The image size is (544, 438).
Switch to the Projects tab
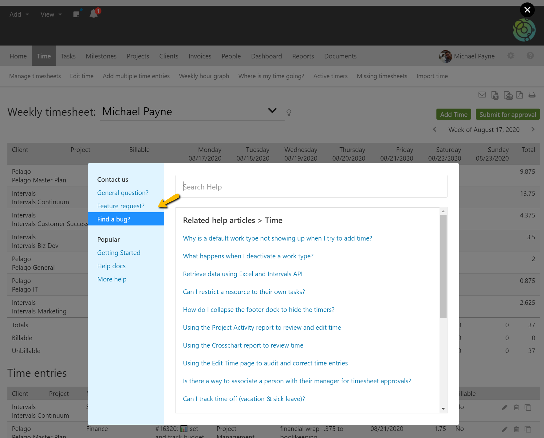pos(138,56)
